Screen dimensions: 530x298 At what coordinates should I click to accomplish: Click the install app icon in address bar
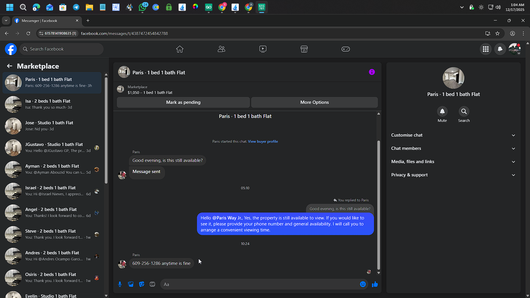point(488,33)
